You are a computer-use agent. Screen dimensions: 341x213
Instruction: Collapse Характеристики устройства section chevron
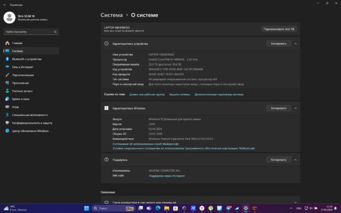pyautogui.click(x=296, y=44)
